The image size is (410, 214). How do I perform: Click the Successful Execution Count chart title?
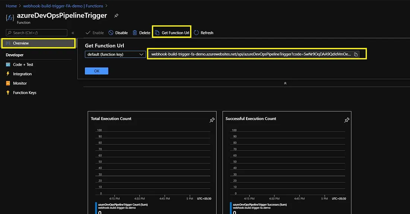(251, 119)
